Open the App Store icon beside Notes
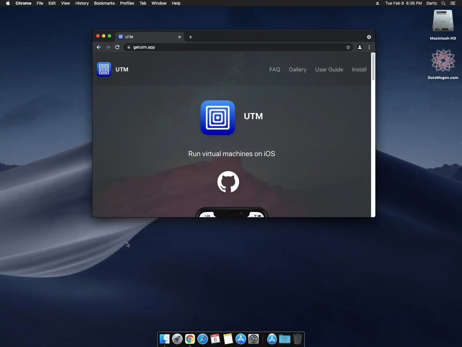462x347 pixels. 241,339
